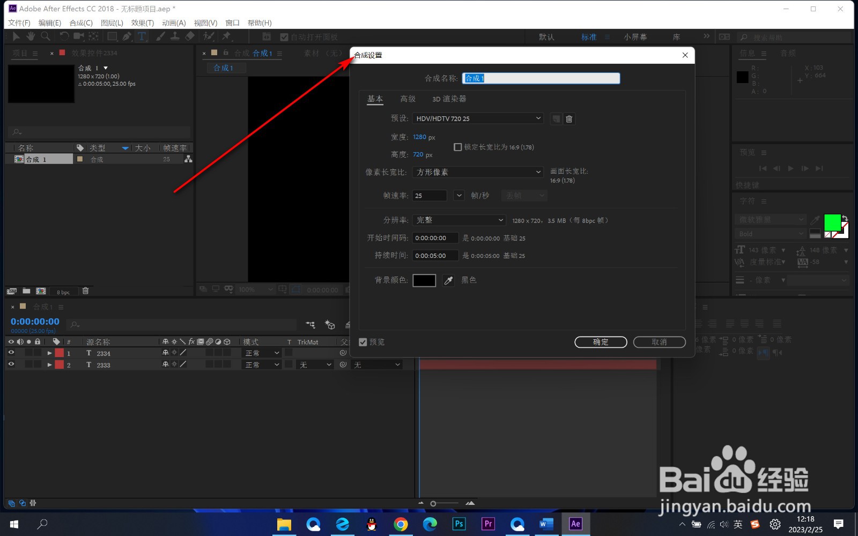
Task: Toggle lock aspect ratio 16:9 checkbox
Action: pos(457,147)
